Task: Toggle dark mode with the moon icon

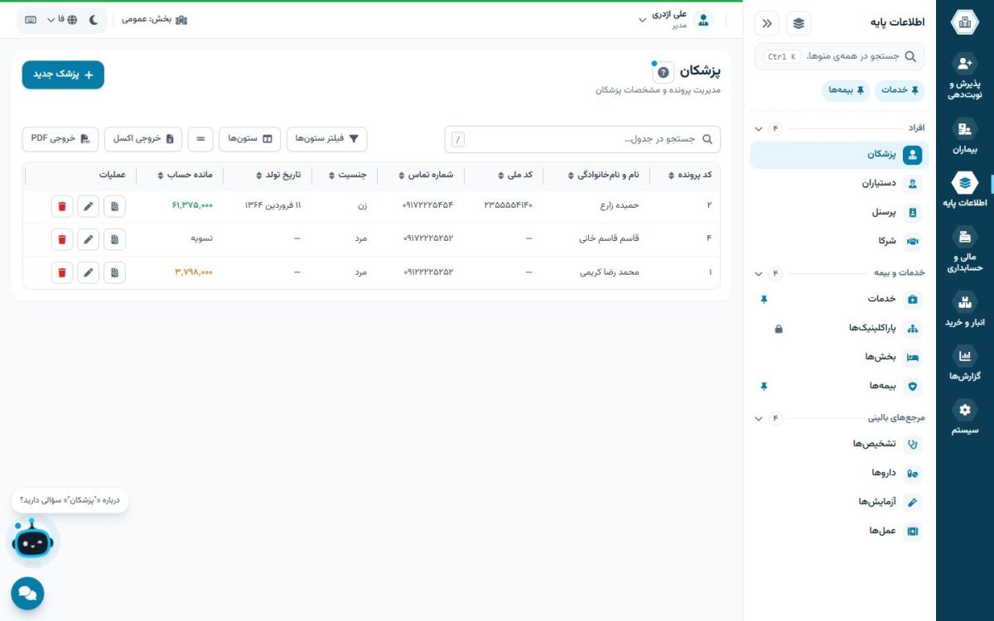Action: (94, 19)
